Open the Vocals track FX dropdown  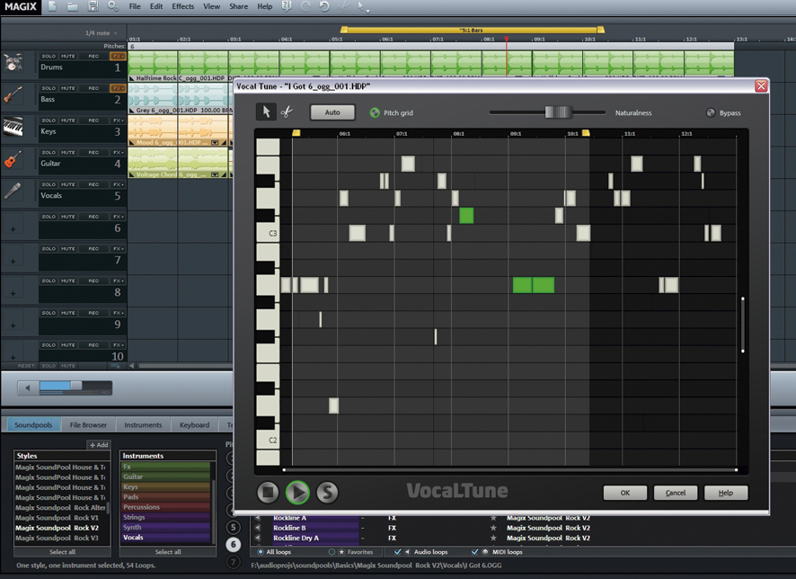click(x=118, y=184)
